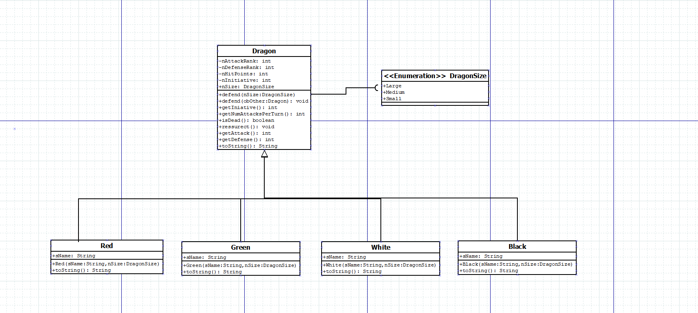This screenshot has width=698, height=313.
Task: Select the +getIniative(): int method
Action: click(x=248, y=107)
